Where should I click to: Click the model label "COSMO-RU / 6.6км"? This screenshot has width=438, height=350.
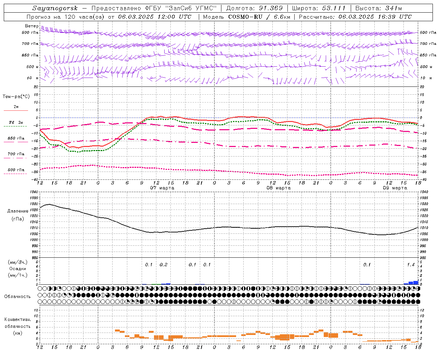[x=259, y=17]
